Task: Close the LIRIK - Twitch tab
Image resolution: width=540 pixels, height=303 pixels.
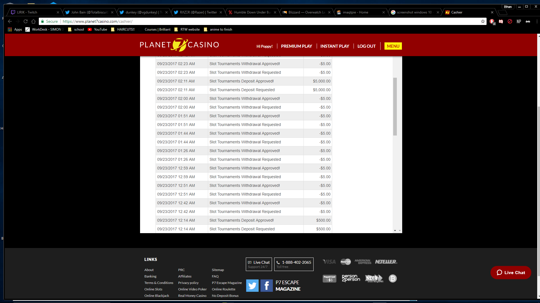Action: tap(58, 12)
